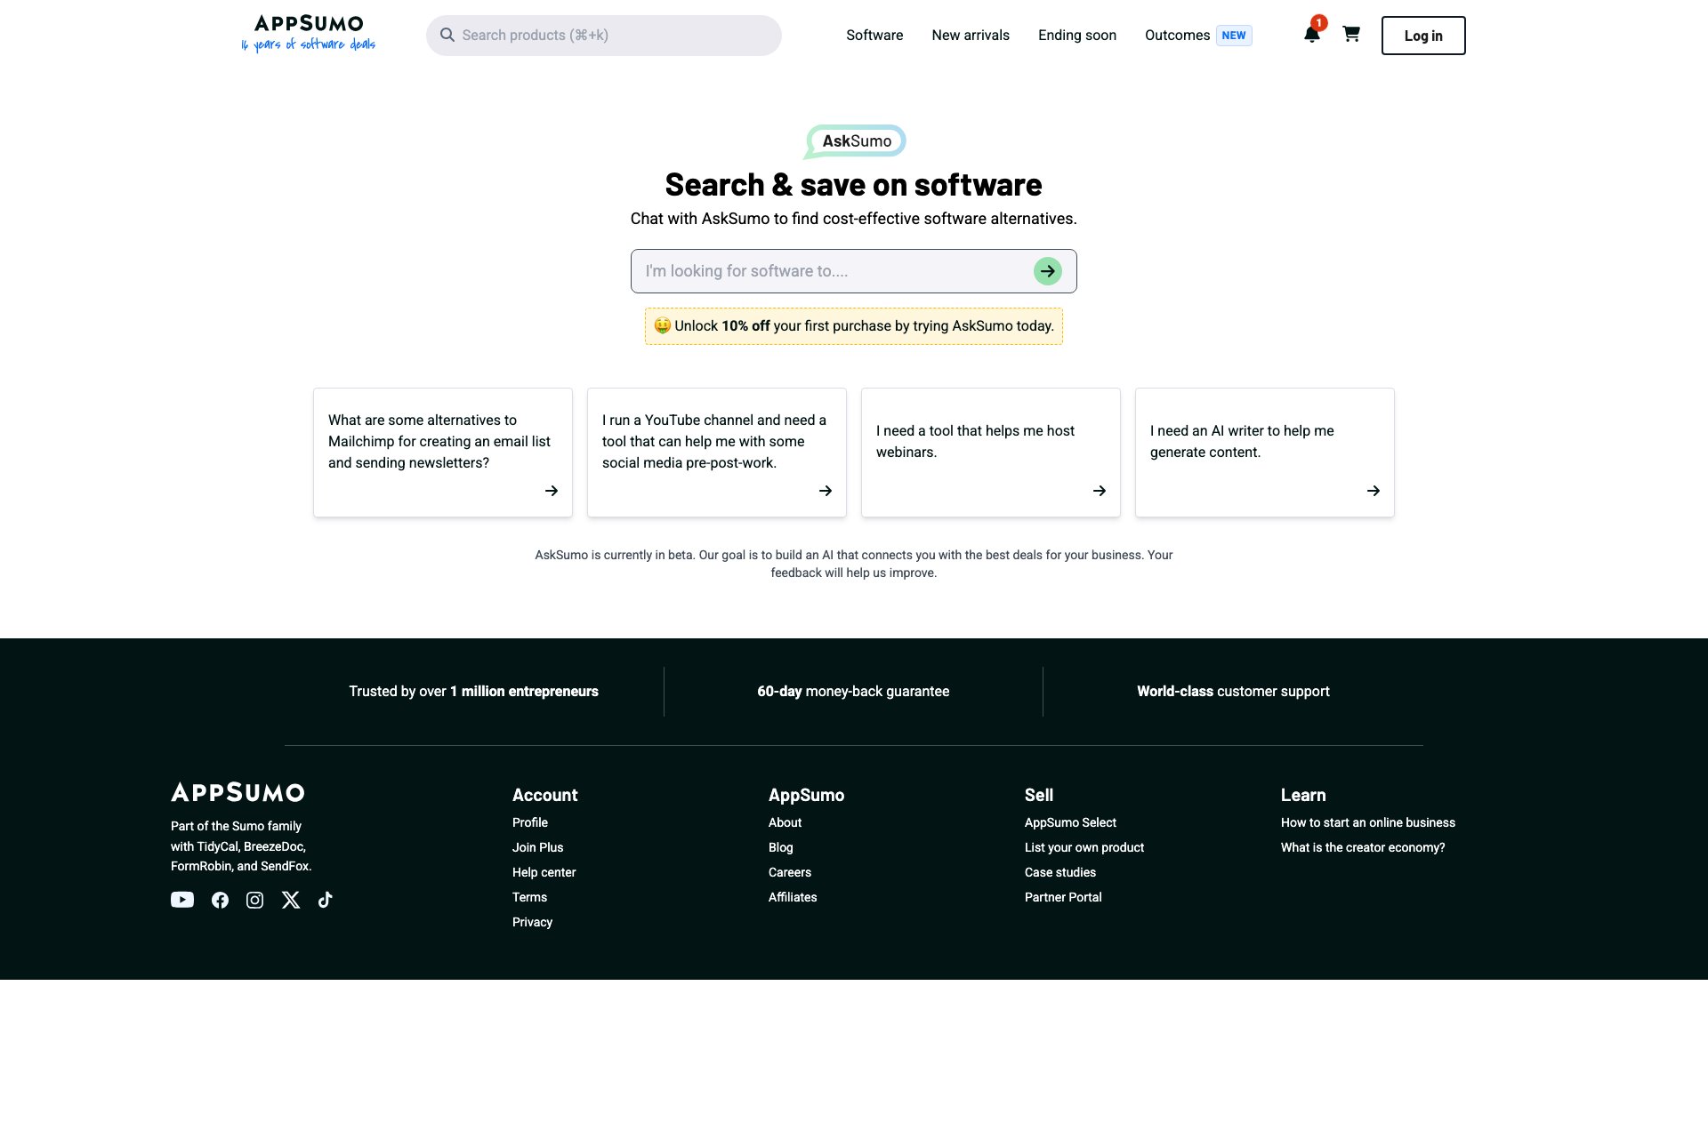Submit the AskSumo query with the arrow button

click(x=1047, y=271)
